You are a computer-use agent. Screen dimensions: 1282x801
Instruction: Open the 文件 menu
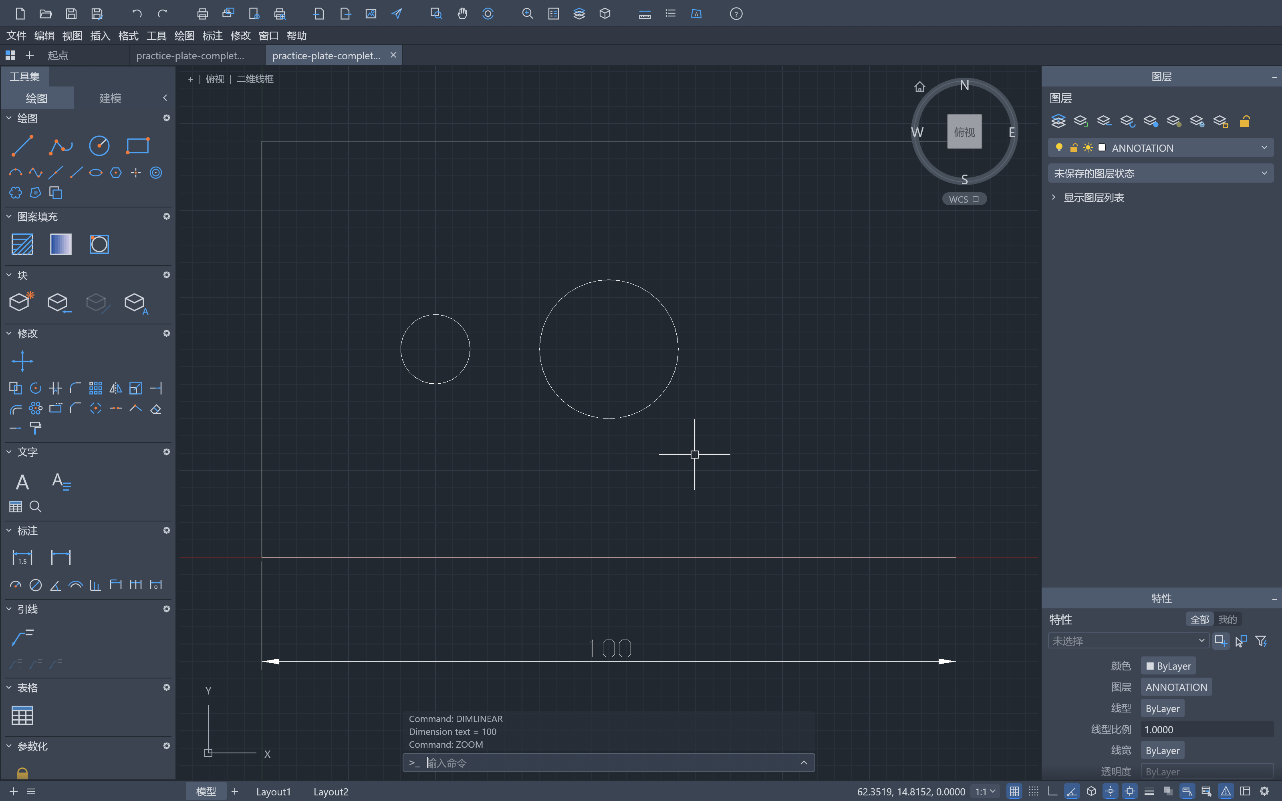tap(16, 36)
